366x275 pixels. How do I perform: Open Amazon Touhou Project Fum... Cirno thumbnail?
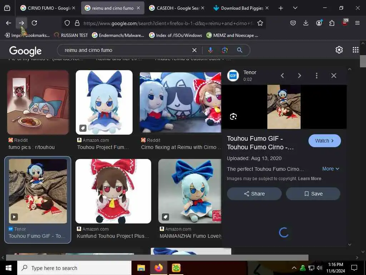click(x=104, y=102)
